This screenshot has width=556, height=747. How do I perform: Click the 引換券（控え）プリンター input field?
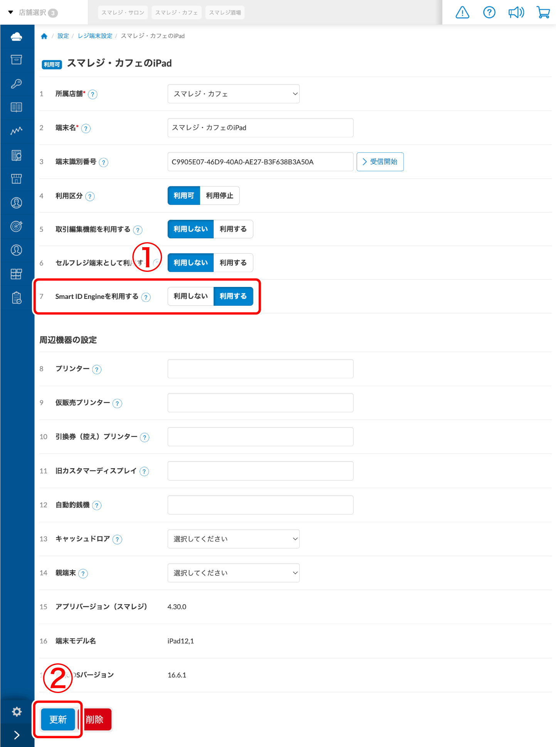261,437
